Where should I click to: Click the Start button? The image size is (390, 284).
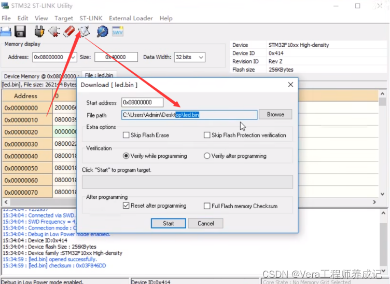pyautogui.click(x=169, y=223)
